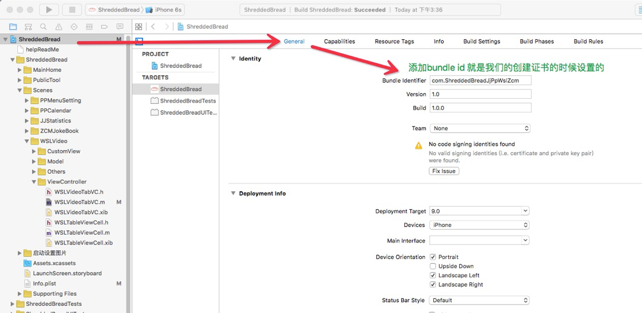Open the Team popup menu
The height and width of the screenshot is (313, 642).
pyautogui.click(x=480, y=128)
